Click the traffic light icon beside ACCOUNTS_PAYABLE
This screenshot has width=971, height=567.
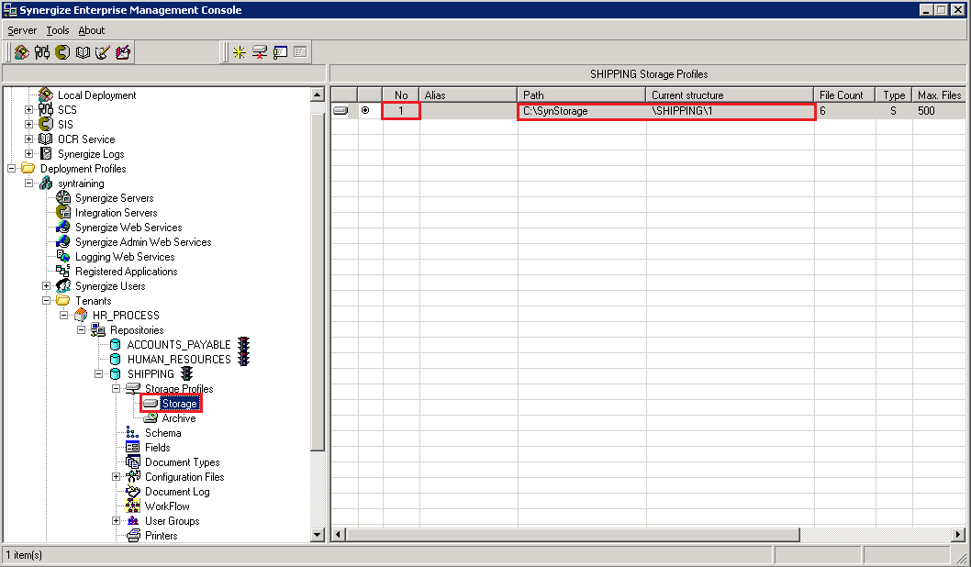point(244,344)
